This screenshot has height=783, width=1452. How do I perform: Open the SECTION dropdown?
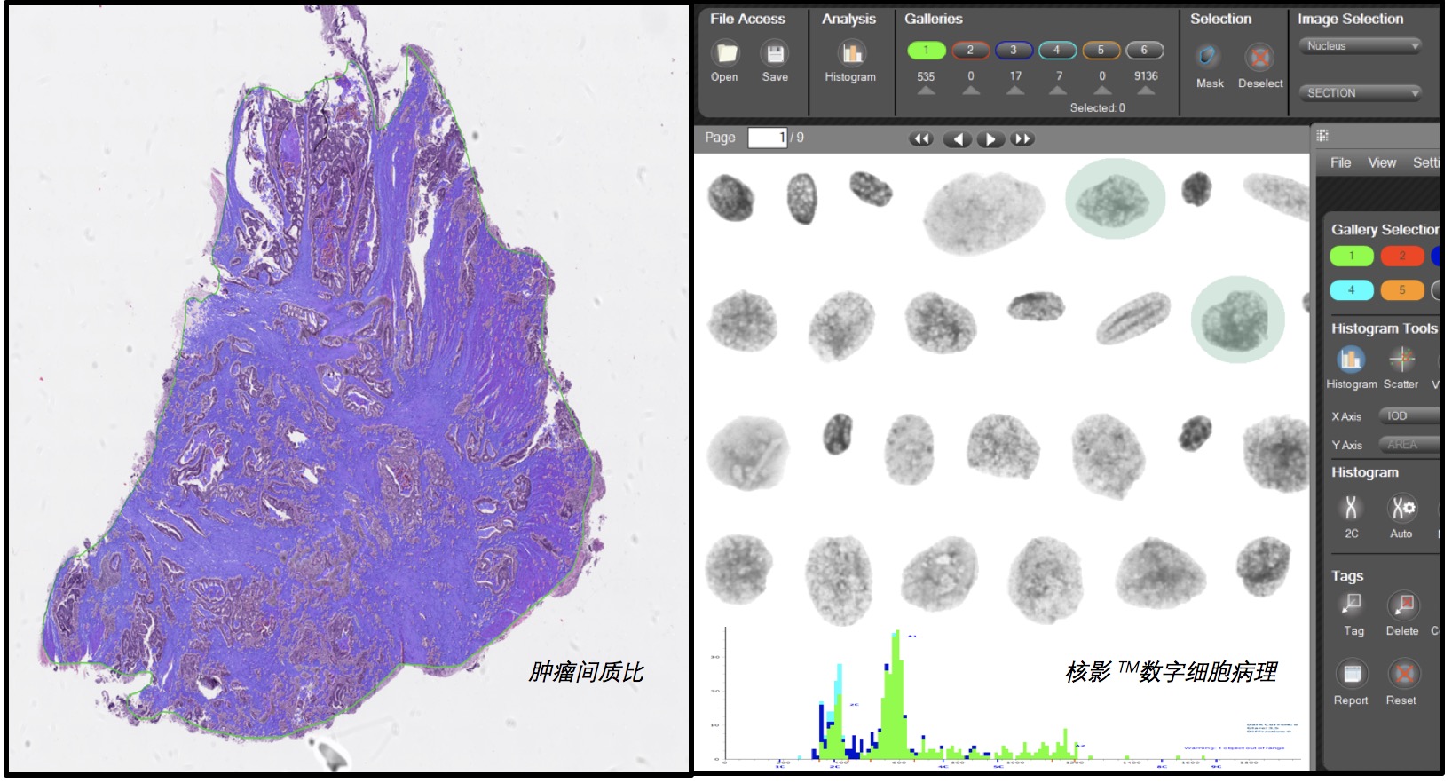pyautogui.click(x=1361, y=92)
